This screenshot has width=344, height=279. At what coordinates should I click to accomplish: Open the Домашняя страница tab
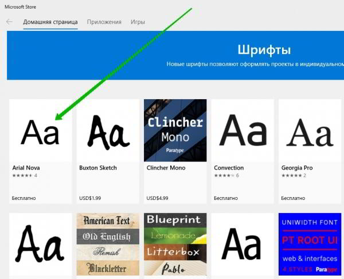pyautogui.click(x=50, y=22)
